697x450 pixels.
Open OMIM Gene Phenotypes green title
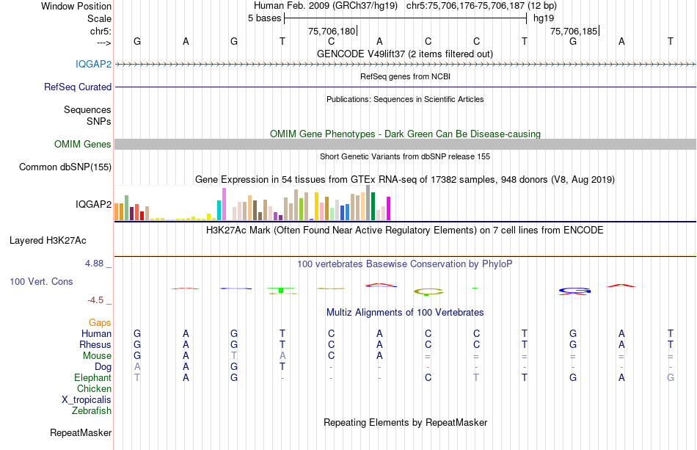[x=405, y=134]
